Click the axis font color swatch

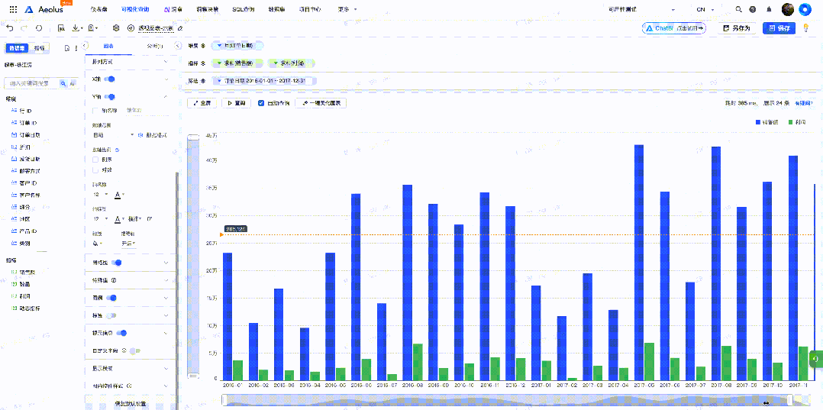[119, 195]
